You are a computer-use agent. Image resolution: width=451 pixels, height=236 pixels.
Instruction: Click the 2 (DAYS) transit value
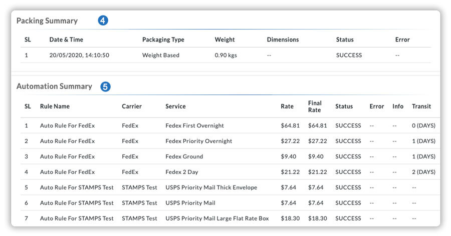[x=423, y=172]
